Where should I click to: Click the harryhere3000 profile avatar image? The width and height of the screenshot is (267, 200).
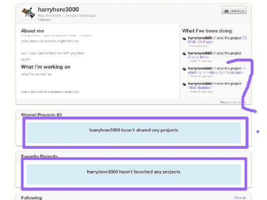[28, 12]
